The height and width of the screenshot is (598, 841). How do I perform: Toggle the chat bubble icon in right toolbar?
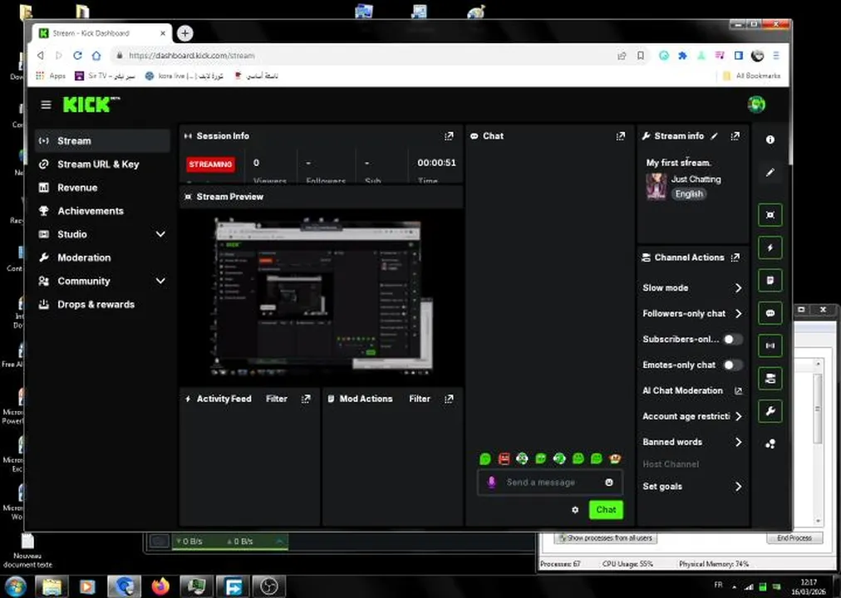(x=770, y=313)
